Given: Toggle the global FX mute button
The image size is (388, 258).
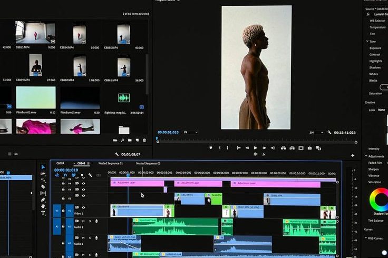Looking at the screenshot, I should point(264,154).
